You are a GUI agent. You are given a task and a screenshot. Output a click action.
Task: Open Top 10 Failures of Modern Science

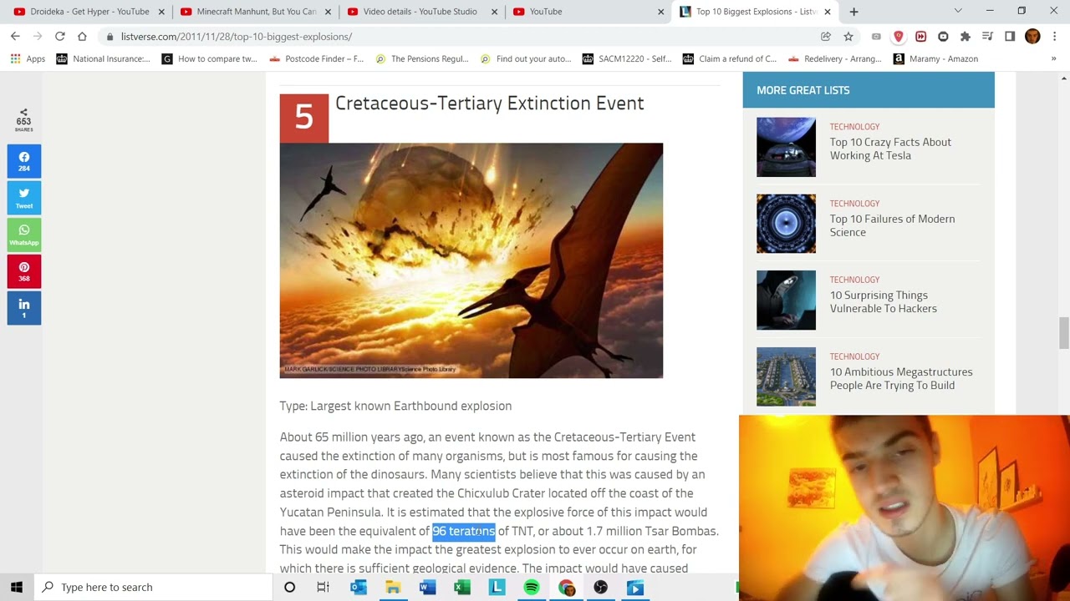(x=892, y=225)
